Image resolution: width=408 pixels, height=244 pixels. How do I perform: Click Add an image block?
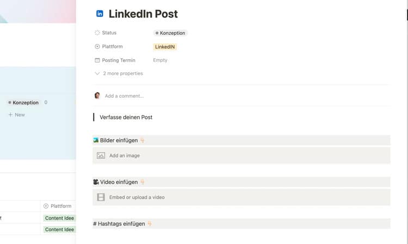pyautogui.click(x=125, y=155)
